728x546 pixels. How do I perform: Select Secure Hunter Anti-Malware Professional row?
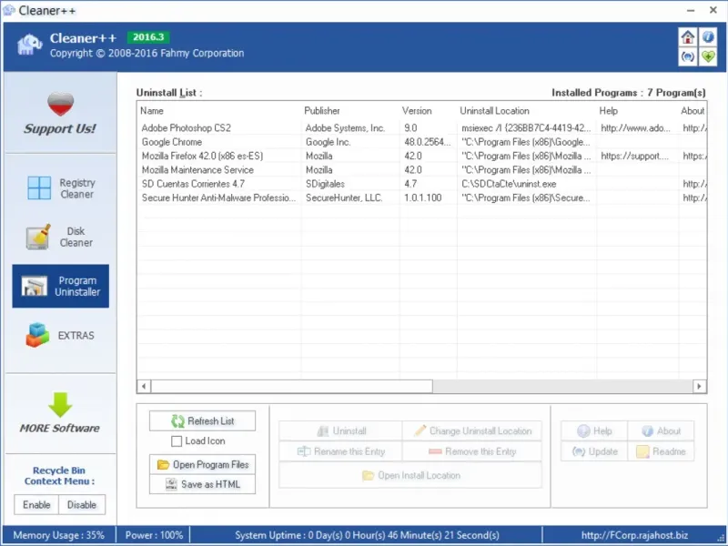click(422, 197)
